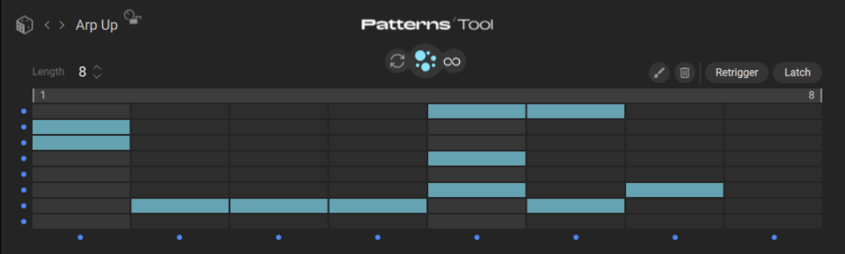Viewport: 845px width, 254px height.
Task: Open the Arp Up preset name
Action: (x=97, y=25)
